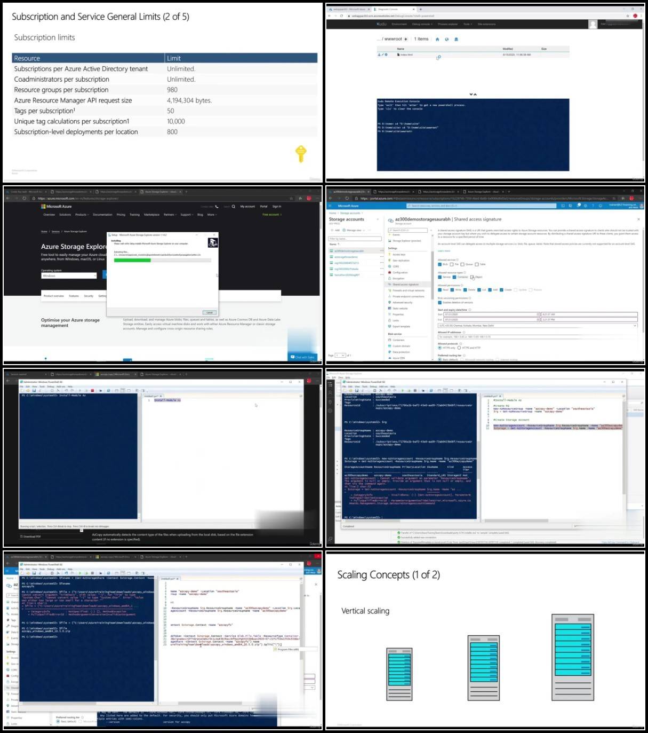The height and width of the screenshot is (733, 648).
Task: Click the user avatar in the Kudu header
Action: click(593, 24)
